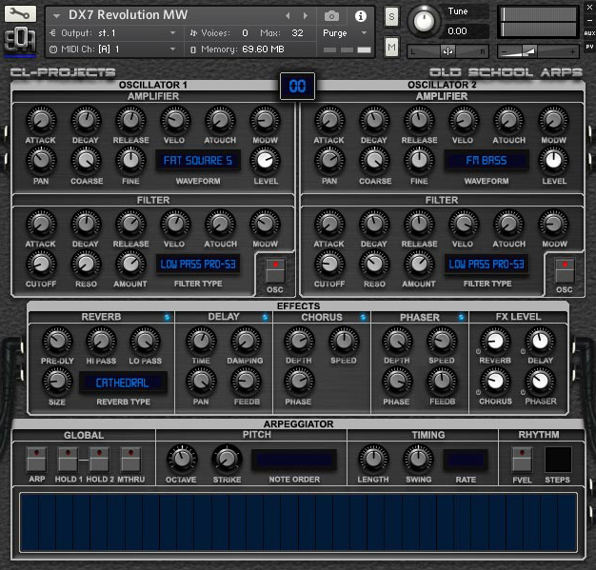Open the Output st.1 dropdown
The height and width of the screenshot is (570, 596).
coord(172,33)
